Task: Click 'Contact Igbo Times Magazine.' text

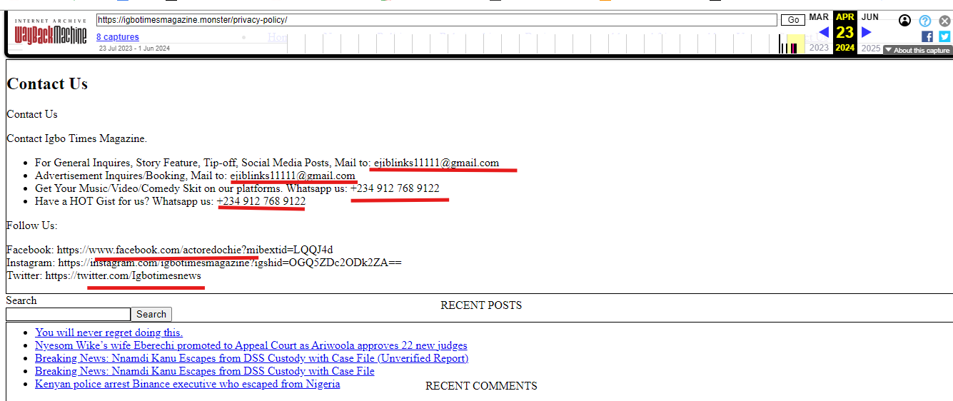Action: [76, 138]
